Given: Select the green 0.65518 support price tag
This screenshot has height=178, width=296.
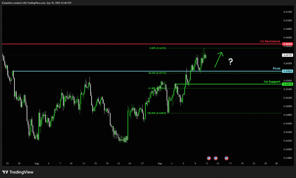Looking at the screenshot, I should tap(288, 84).
